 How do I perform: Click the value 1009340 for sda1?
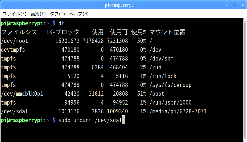pos(117,111)
